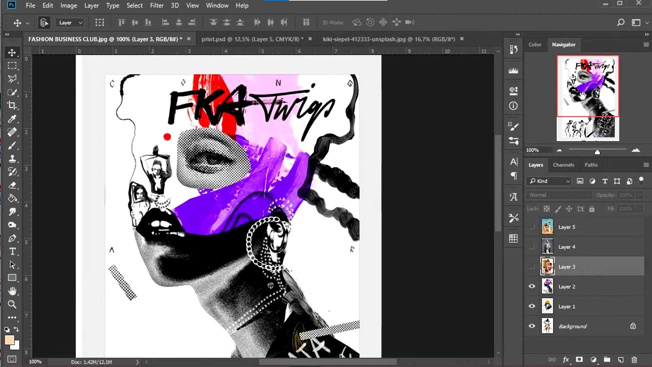Click the Delete layer trash icon
Image resolution: width=652 pixels, height=367 pixels.
click(634, 360)
